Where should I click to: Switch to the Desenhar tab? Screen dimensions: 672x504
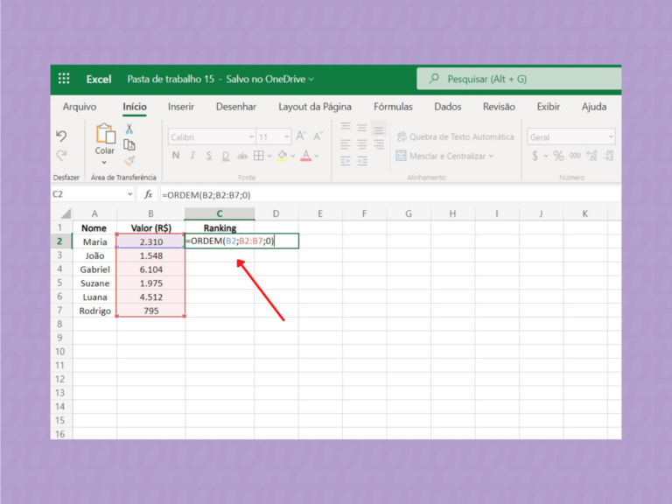236,107
